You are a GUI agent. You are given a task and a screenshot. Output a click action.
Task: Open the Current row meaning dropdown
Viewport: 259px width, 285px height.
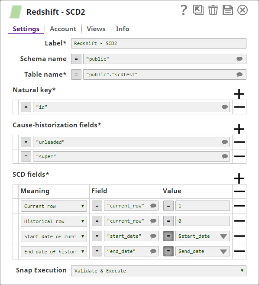tap(54, 206)
